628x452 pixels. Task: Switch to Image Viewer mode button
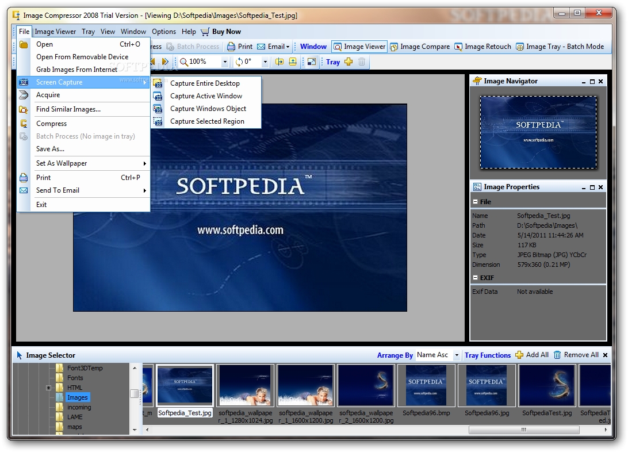click(x=359, y=47)
